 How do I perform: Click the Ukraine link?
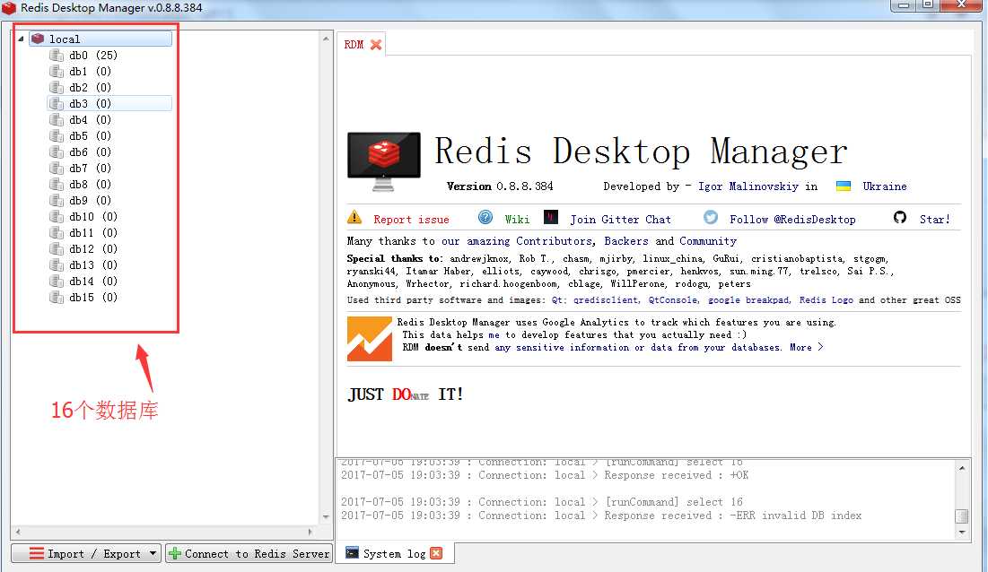(x=885, y=186)
